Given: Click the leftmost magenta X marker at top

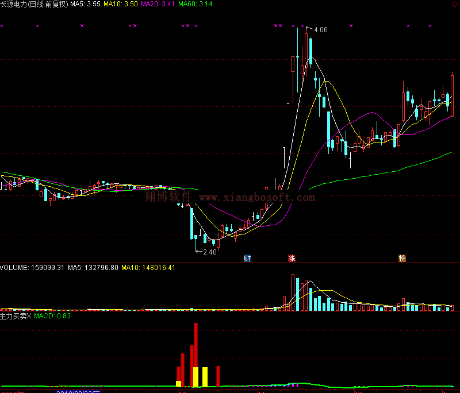Looking at the screenshot, I should [2, 25].
